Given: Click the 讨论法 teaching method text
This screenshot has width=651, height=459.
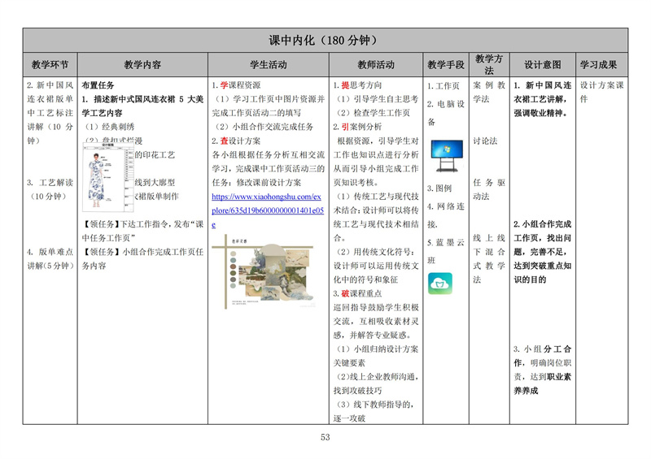Looking at the screenshot, I should point(485,141).
